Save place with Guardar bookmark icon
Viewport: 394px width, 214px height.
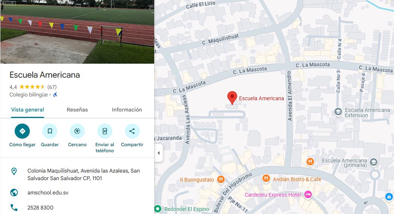(50, 131)
